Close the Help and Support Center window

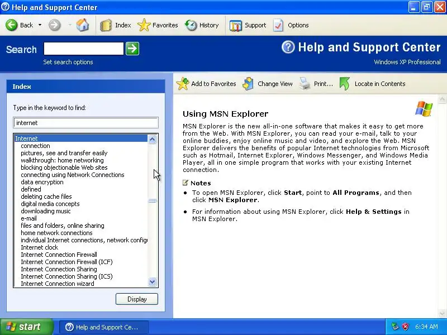pos(440,7)
